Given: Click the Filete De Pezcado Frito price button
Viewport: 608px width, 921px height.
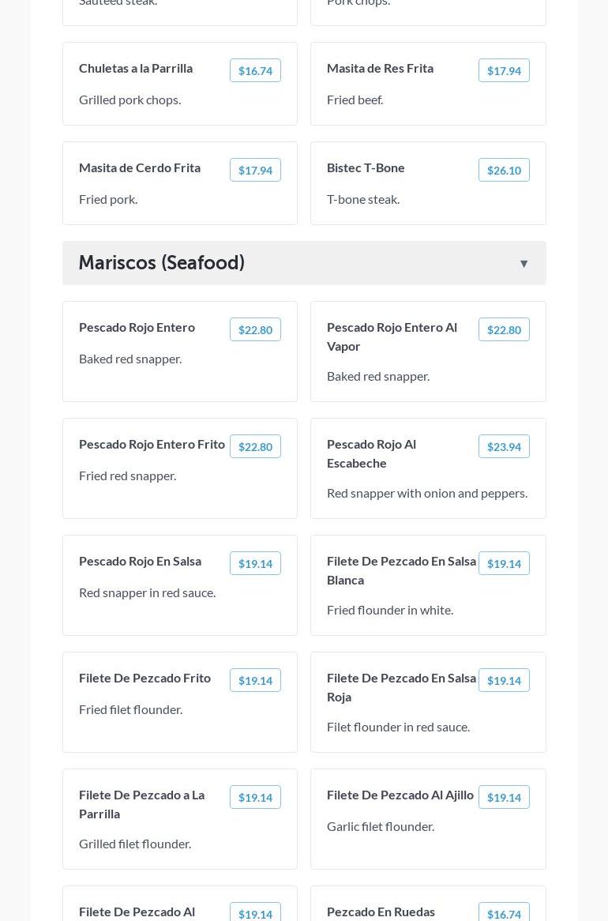Looking at the screenshot, I should click(255, 681).
